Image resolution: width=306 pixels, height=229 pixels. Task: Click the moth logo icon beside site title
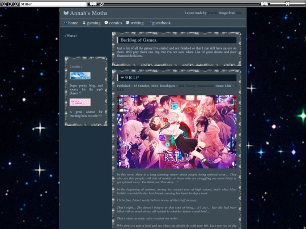pyautogui.click(x=66, y=13)
